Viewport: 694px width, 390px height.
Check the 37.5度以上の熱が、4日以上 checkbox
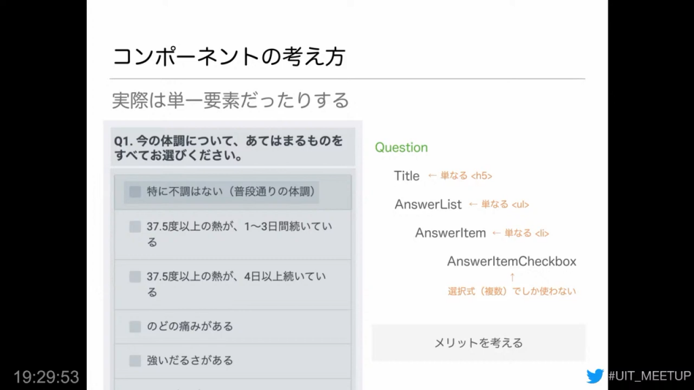pos(135,276)
